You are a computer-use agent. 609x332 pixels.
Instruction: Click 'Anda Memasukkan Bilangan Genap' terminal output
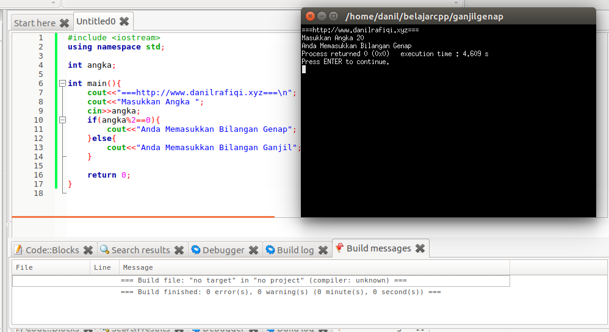356,46
